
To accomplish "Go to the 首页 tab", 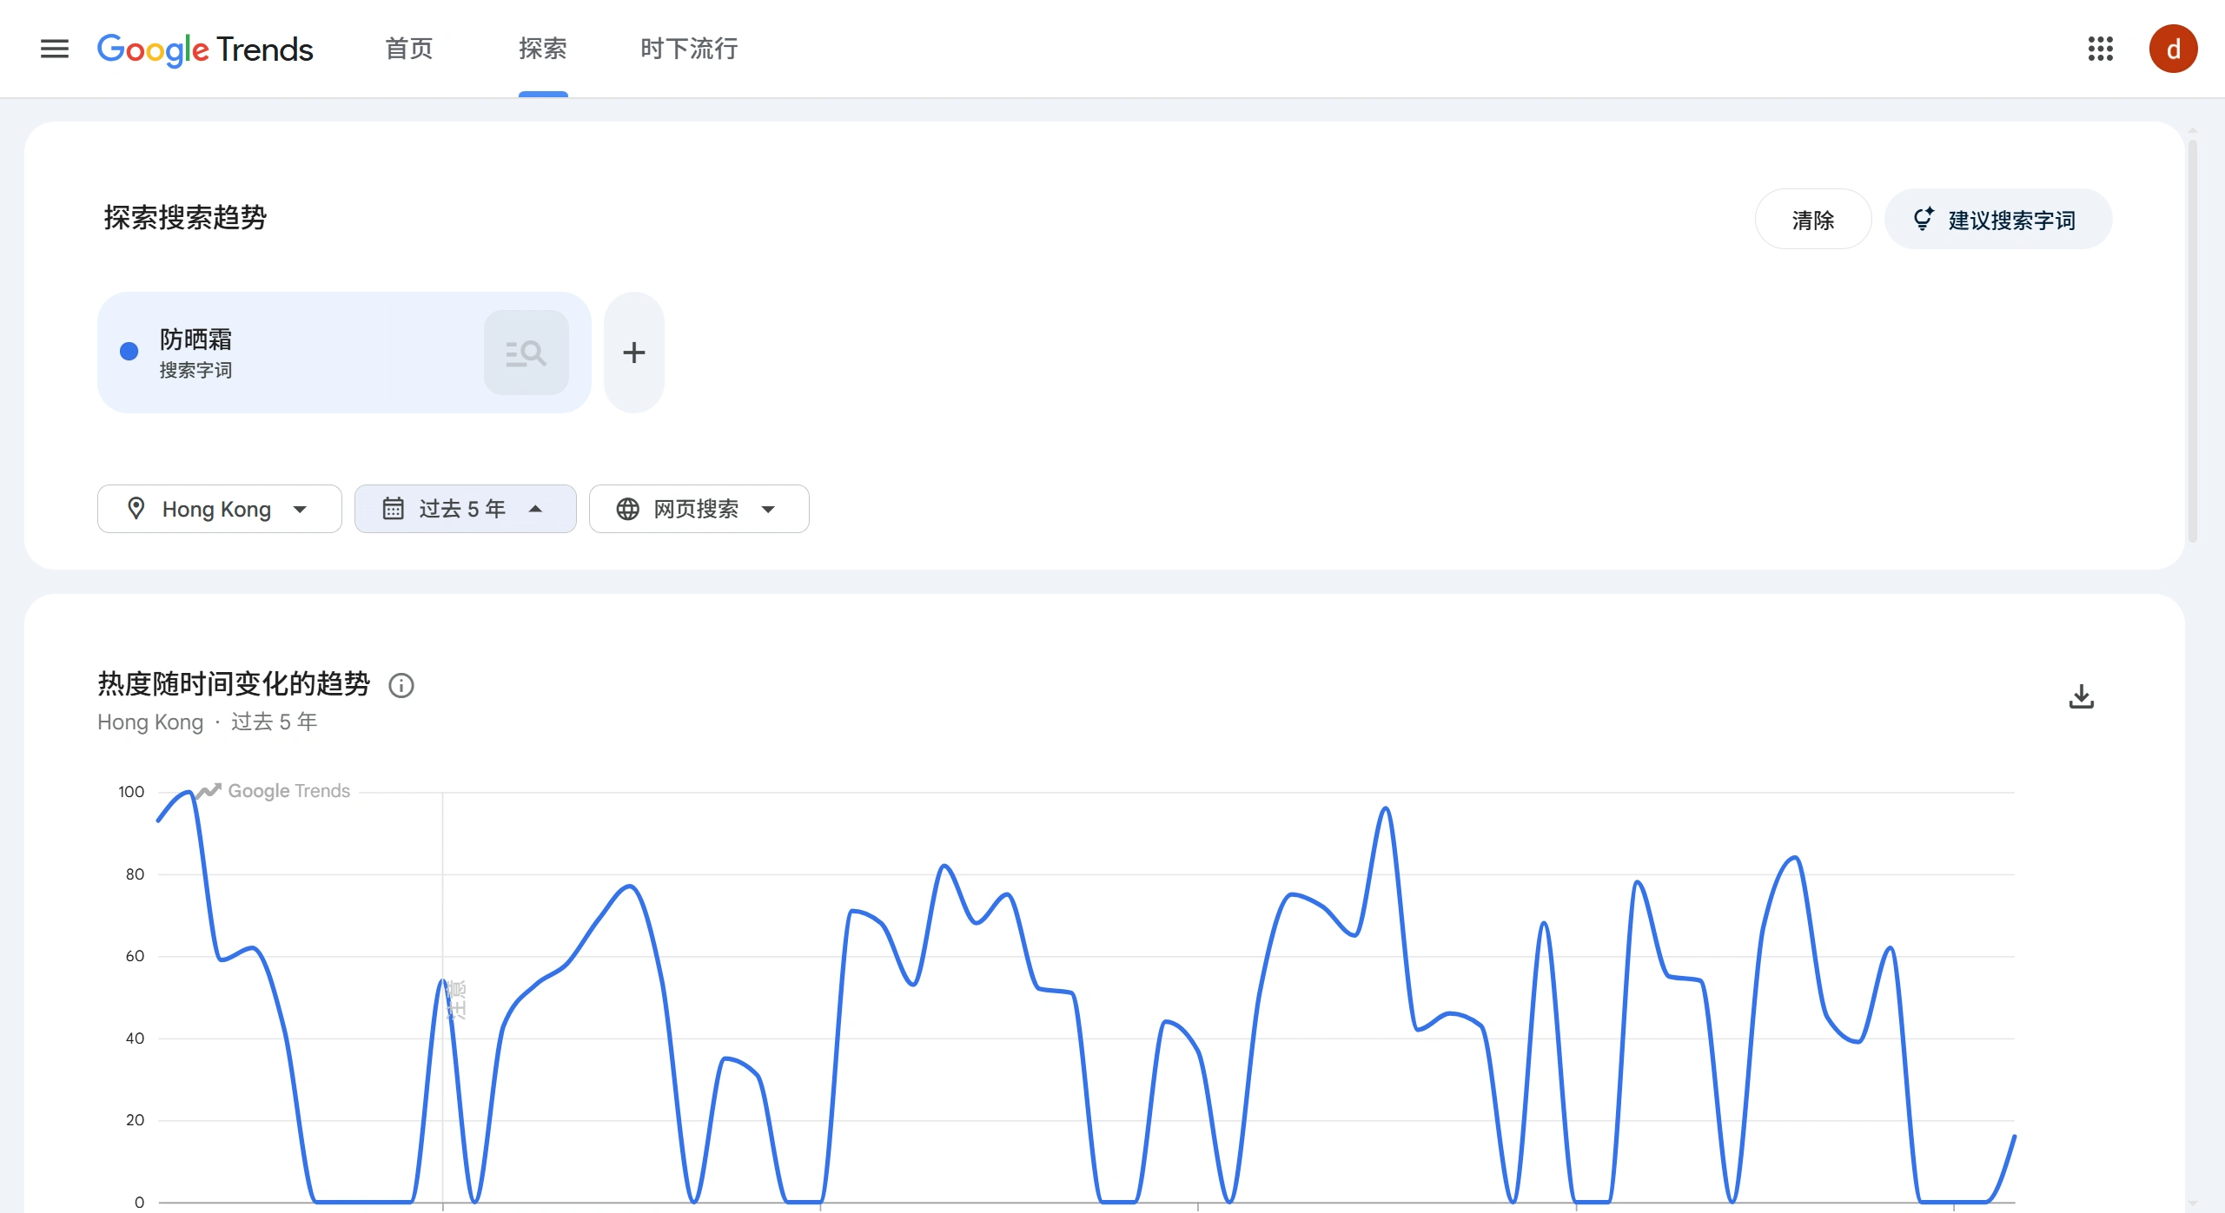I will [x=408, y=49].
